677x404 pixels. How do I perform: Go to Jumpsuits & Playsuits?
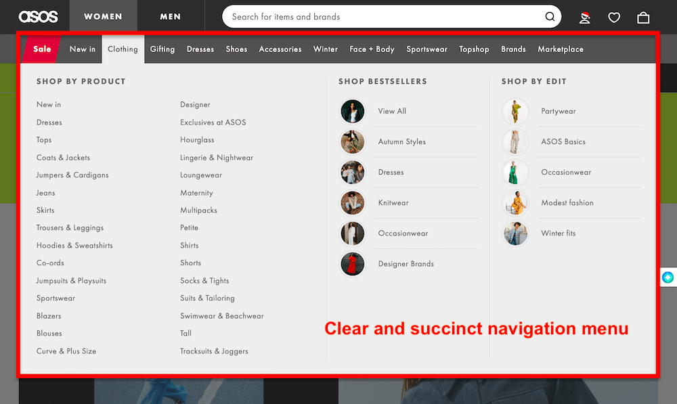[x=71, y=281]
